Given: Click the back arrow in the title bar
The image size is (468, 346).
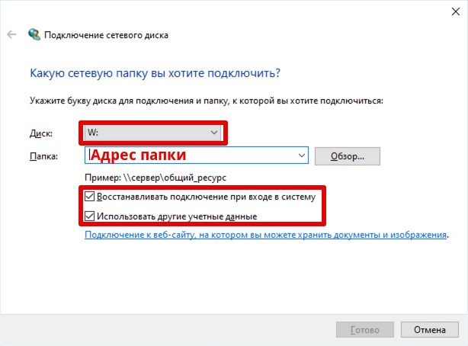Looking at the screenshot, I should pyautogui.click(x=12, y=35).
